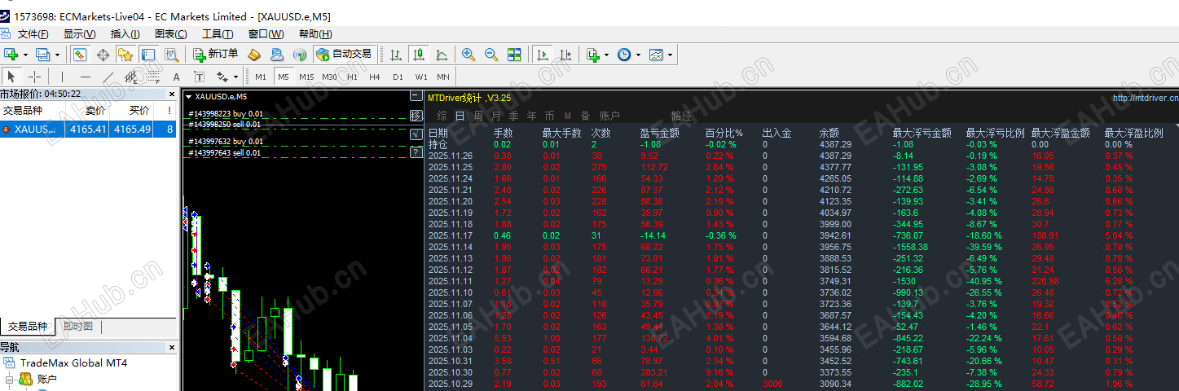Expand the new chart dropdown arrow
Screen dimensions: 1179x391
[25, 55]
